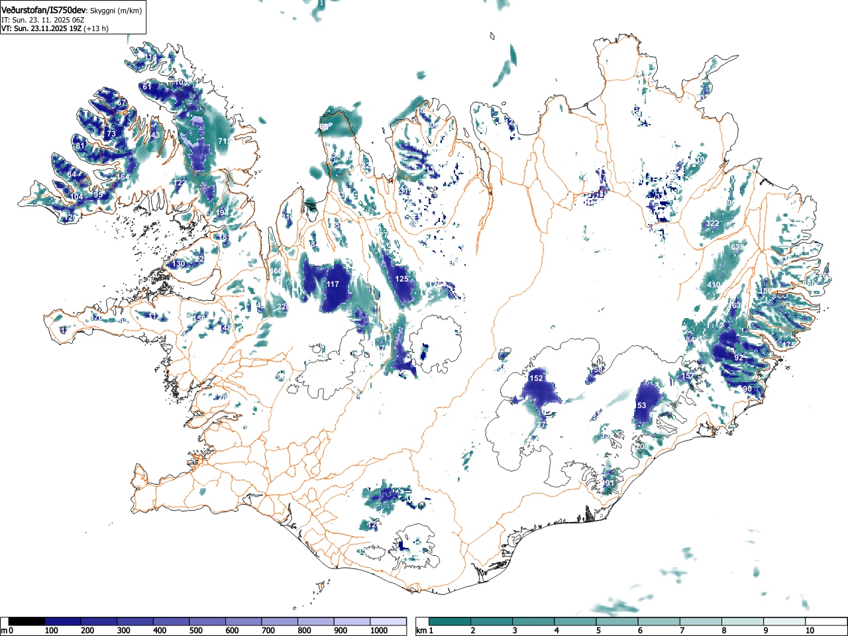The width and height of the screenshot is (848, 636).
Task: Select the '95' visibility value
Action: [x=98, y=195]
